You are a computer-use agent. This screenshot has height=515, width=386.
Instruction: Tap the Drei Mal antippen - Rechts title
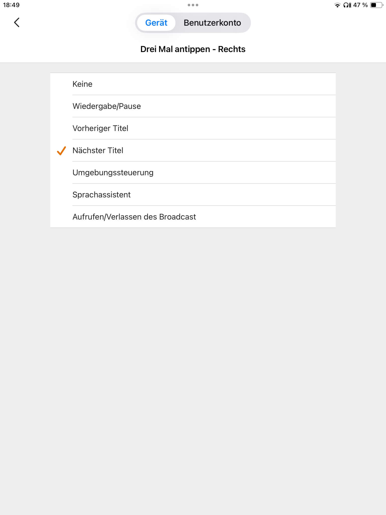pyautogui.click(x=193, y=49)
